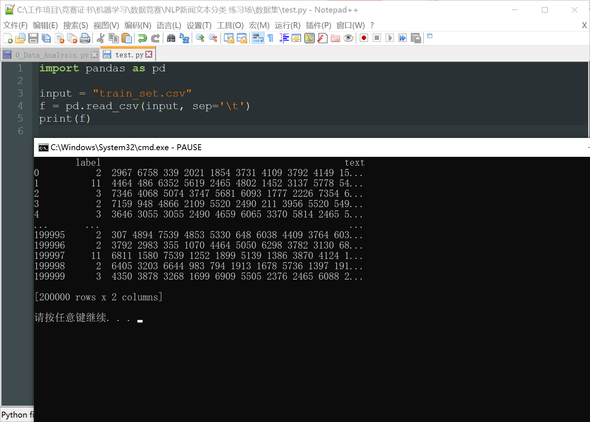Viewport: 590px width, 422px height.
Task: Click the print(f) line in editor
Action: [65, 119]
